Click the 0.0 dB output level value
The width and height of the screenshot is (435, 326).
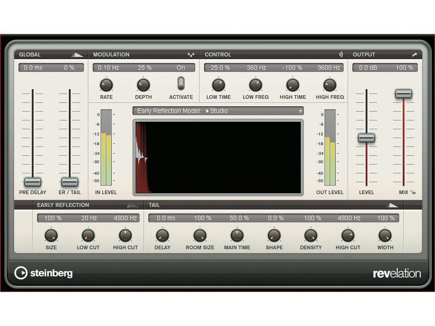tap(368, 67)
